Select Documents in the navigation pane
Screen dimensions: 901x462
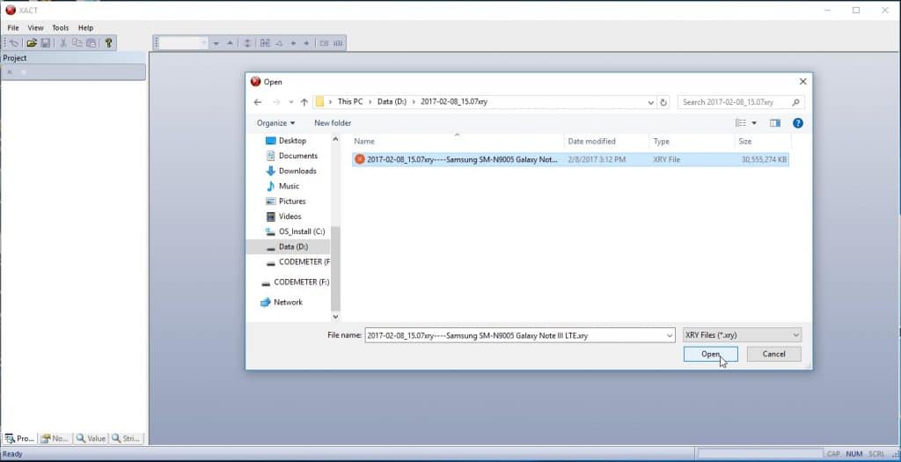coord(292,156)
